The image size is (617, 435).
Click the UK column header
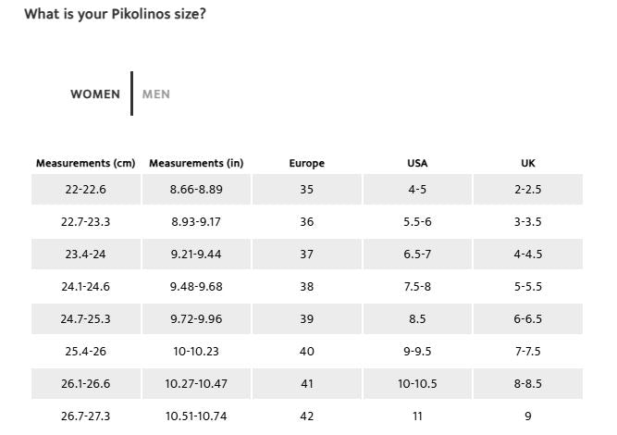point(528,164)
